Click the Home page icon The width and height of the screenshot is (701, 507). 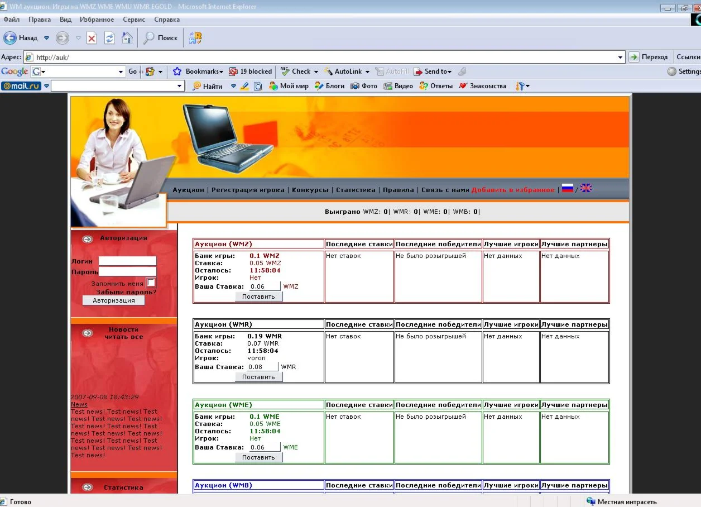pos(127,38)
